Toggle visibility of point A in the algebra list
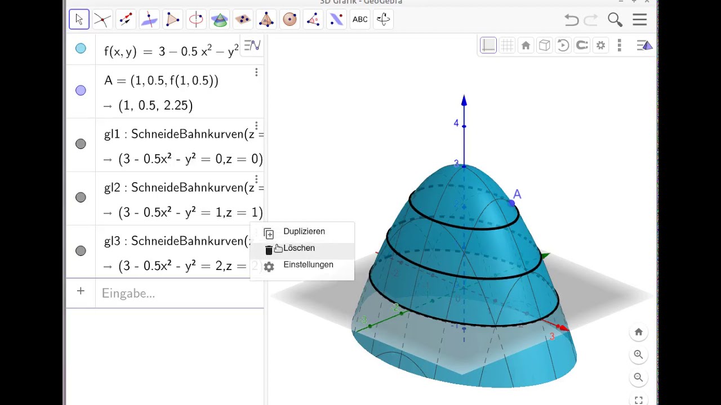The height and width of the screenshot is (405, 721). pyautogui.click(x=81, y=91)
